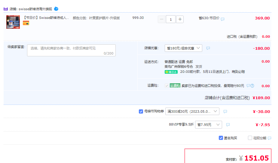Click the Tmall International store badge icon
Viewport: 278px width, 163px height.
(6, 9)
